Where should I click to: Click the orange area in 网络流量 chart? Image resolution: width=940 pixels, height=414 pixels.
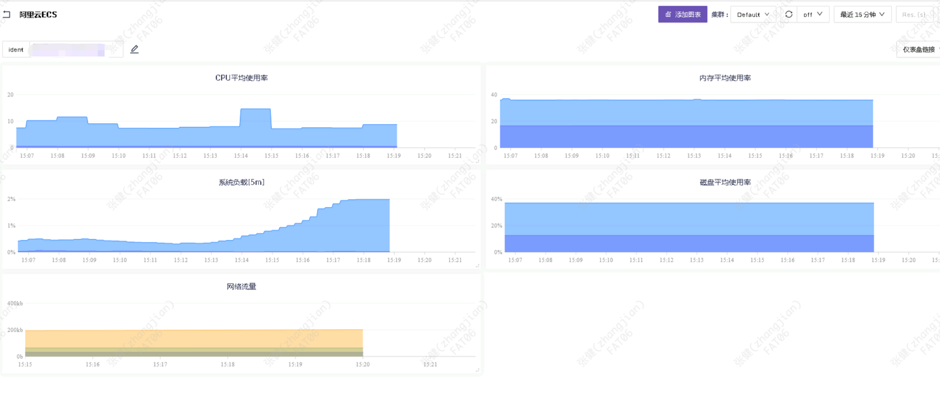(x=193, y=338)
